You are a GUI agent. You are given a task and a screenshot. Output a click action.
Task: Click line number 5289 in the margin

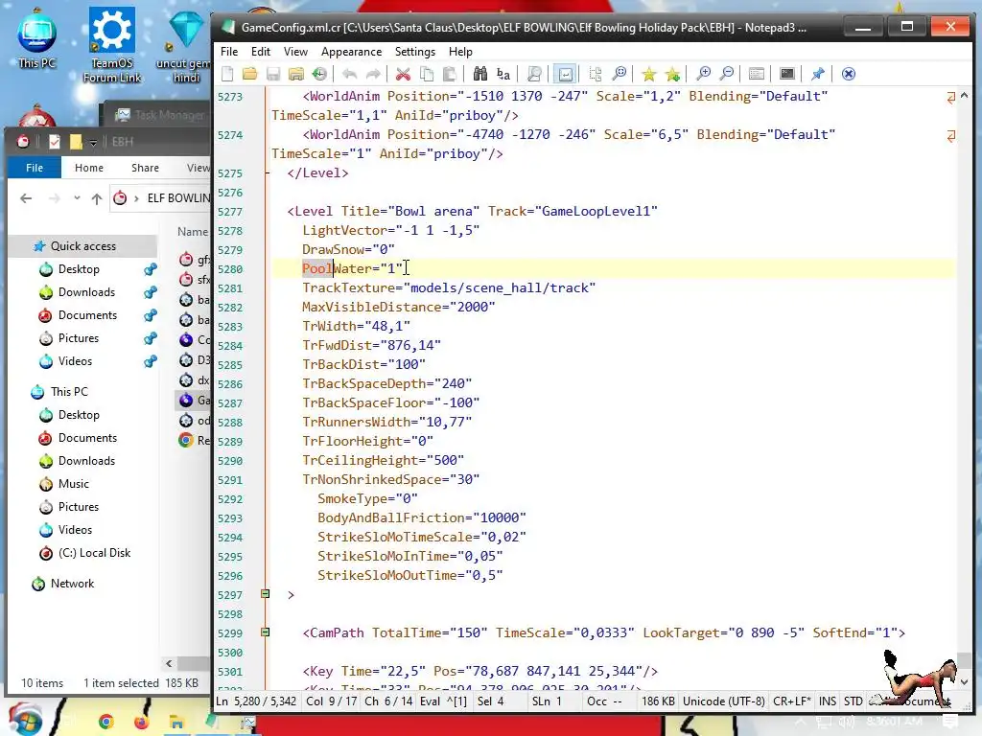click(x=230, y=442)
